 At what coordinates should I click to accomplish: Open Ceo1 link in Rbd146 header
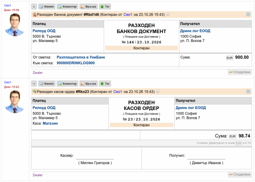tap(127, 14)
